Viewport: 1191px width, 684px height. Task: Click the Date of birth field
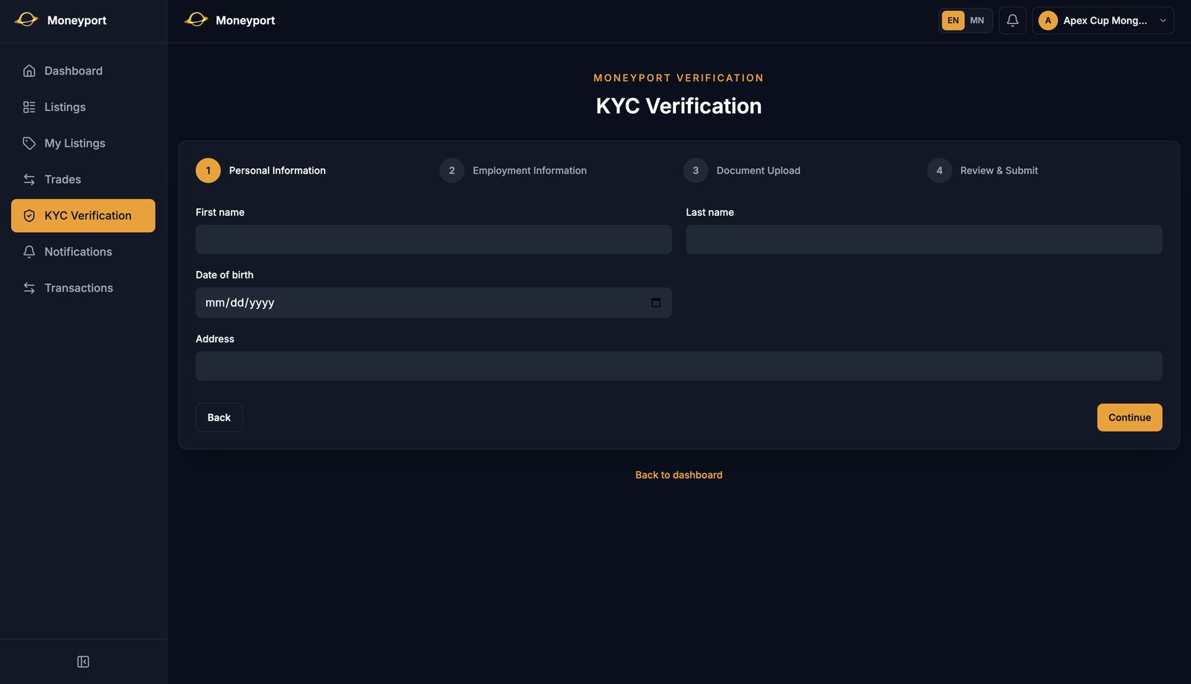pos(434,303)
